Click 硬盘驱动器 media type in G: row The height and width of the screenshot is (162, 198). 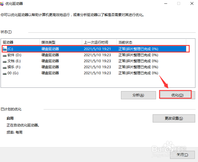tap(50, 73)
